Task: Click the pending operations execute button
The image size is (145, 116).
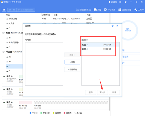Action: pos(26,10)
